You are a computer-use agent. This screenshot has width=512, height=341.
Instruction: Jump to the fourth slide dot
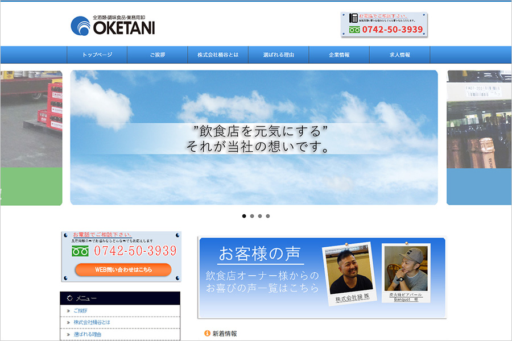click(268, 216)
